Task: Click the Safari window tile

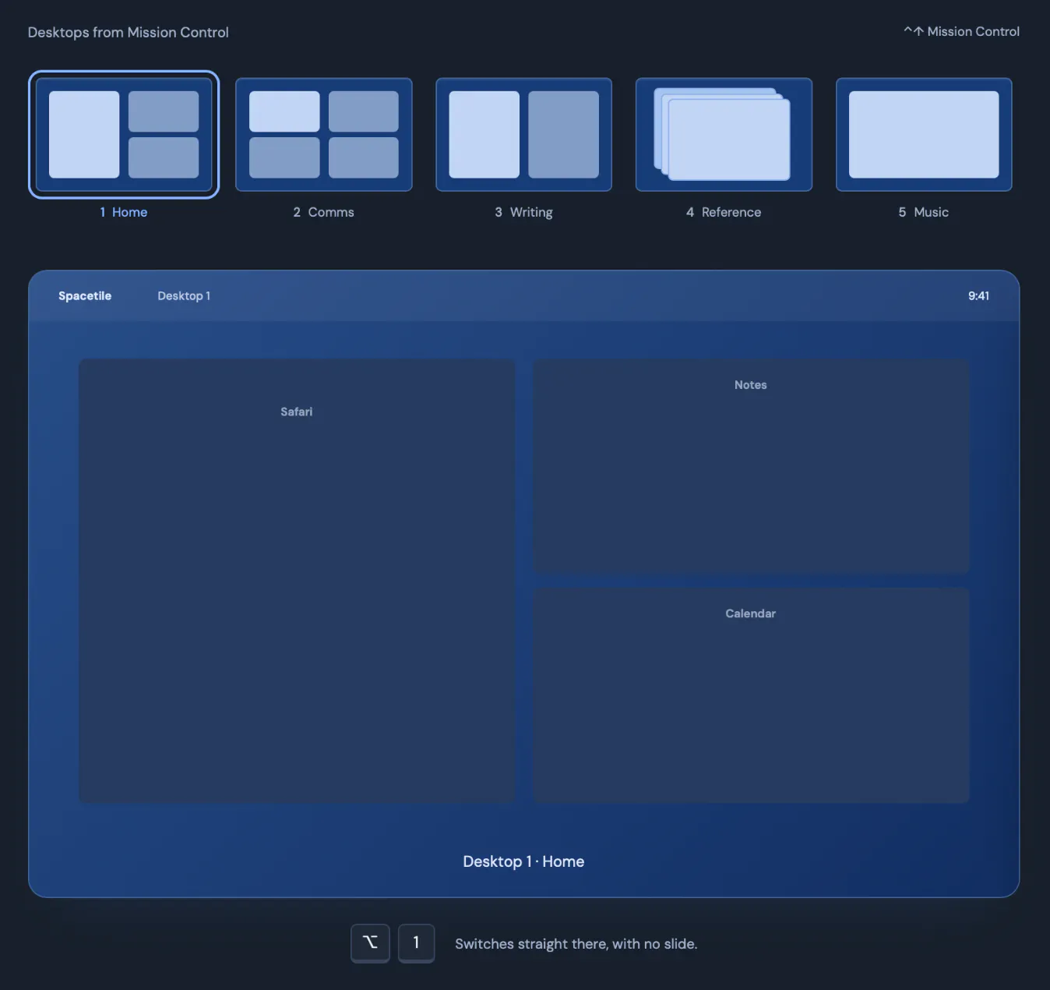Action: 297,581
